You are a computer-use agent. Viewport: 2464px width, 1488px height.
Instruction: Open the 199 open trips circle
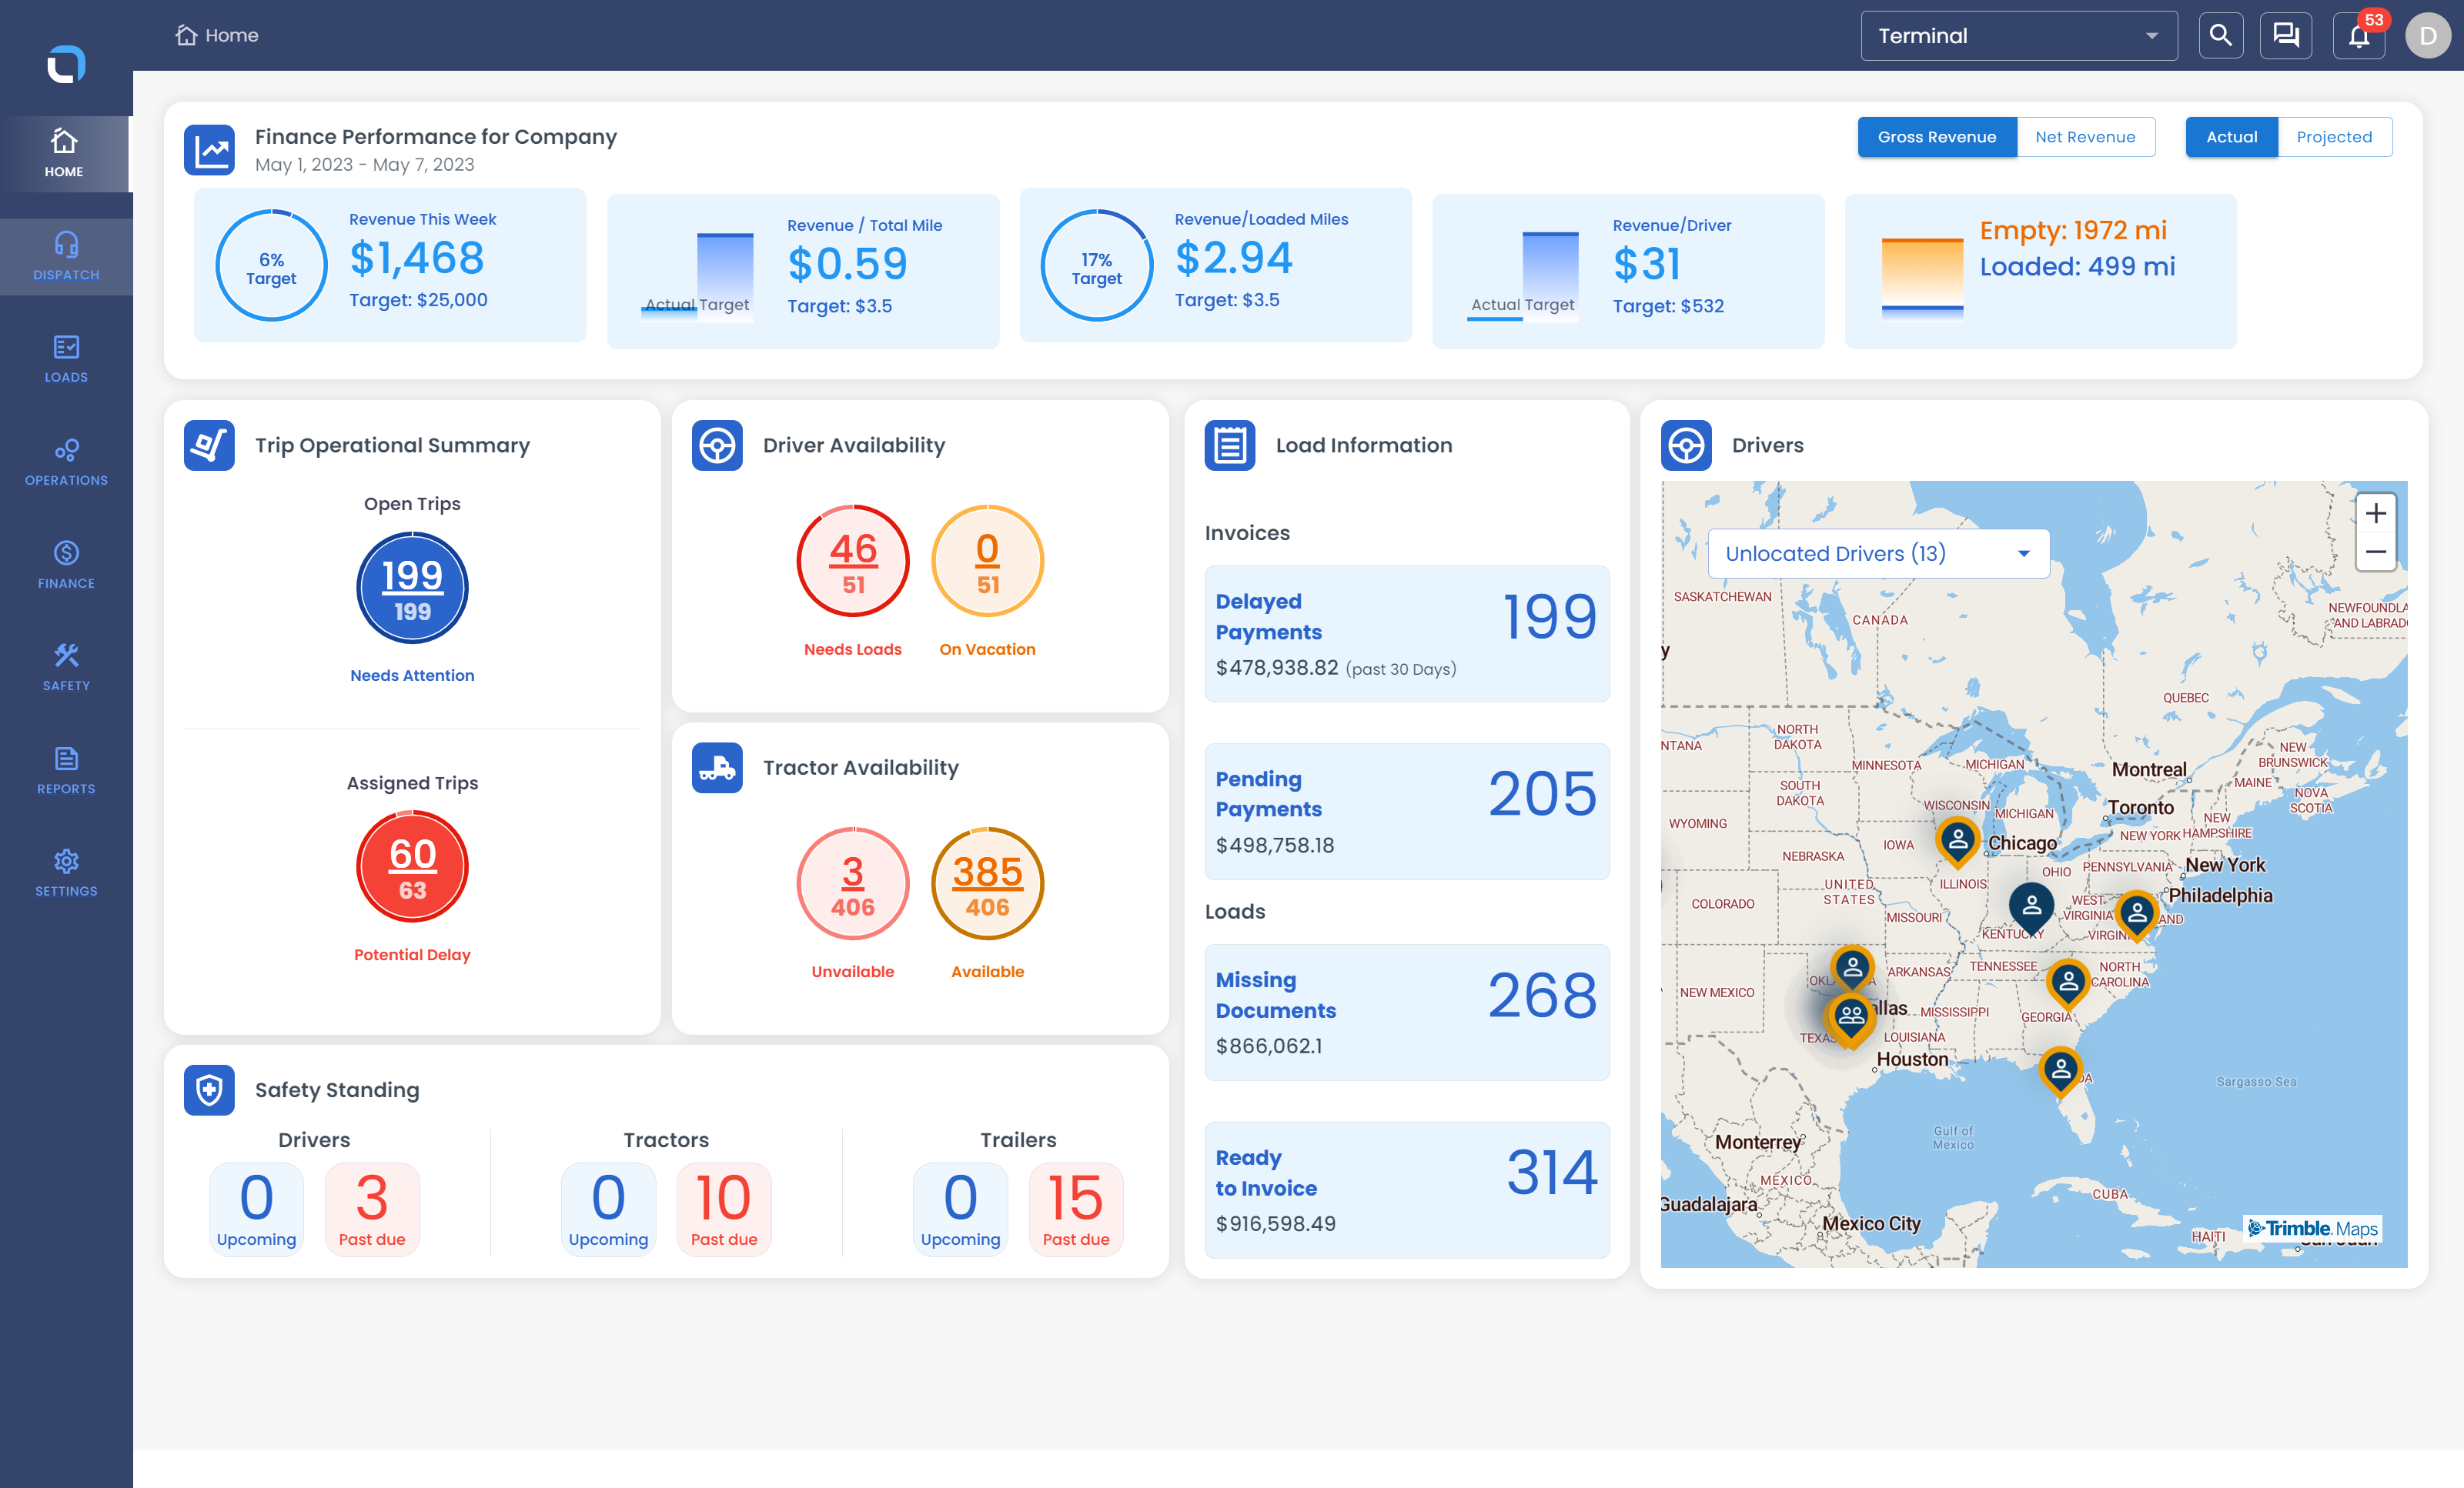click(x=412, y=588)
